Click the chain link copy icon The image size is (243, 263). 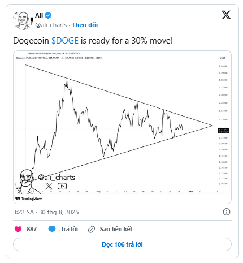(92, 230)
